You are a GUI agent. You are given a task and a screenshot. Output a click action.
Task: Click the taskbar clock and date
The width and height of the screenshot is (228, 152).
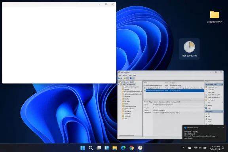tap(215, 148)
